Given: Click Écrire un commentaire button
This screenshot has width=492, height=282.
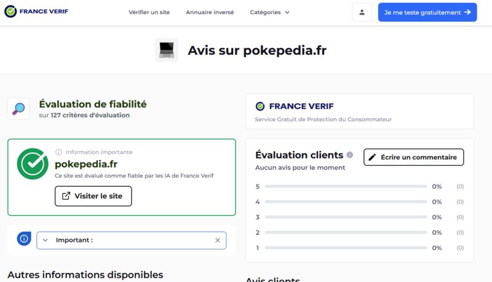Looking at the screenshot, I should pos(413,157).
